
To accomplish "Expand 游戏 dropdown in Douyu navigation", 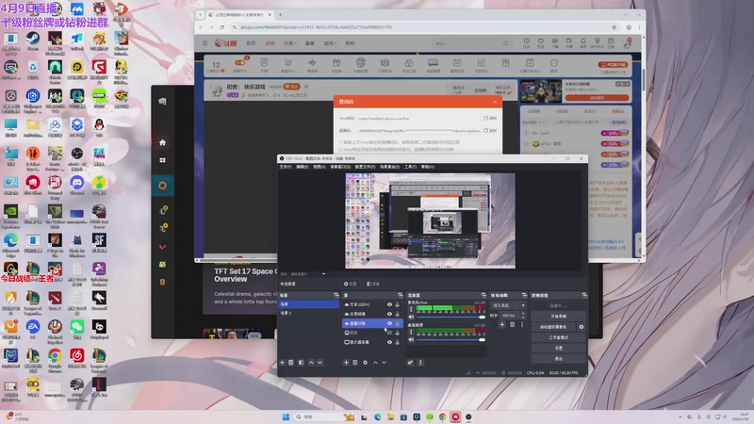I will click(x=330, y=43).
